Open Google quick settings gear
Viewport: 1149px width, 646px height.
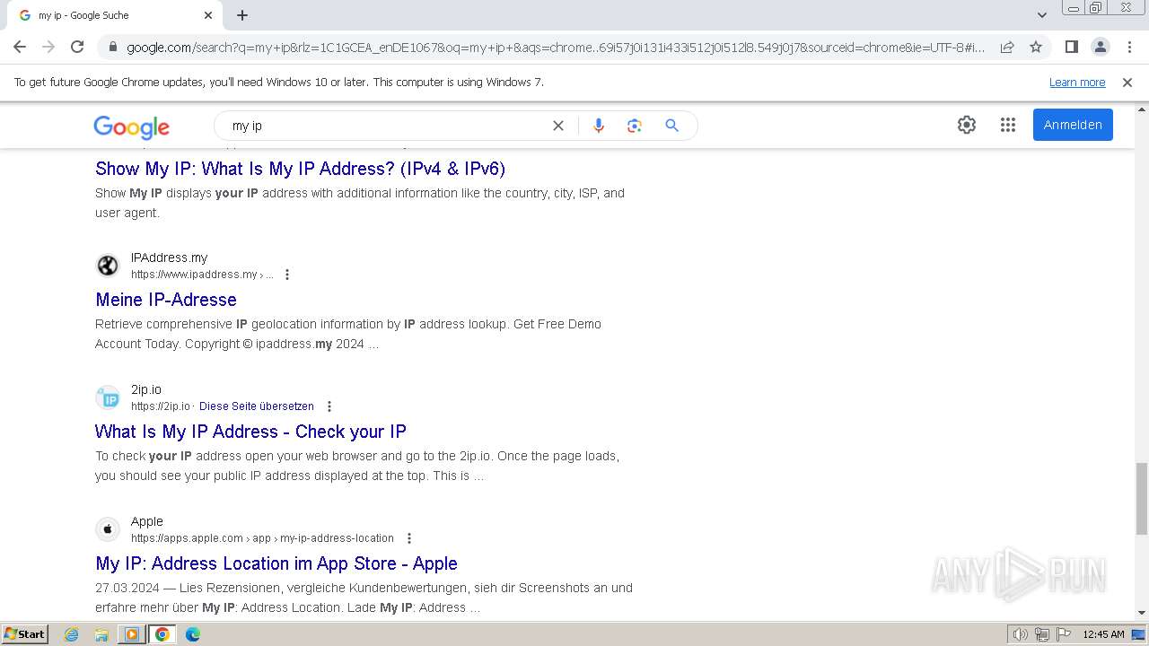pyautogui.click(x=967, y=125)
